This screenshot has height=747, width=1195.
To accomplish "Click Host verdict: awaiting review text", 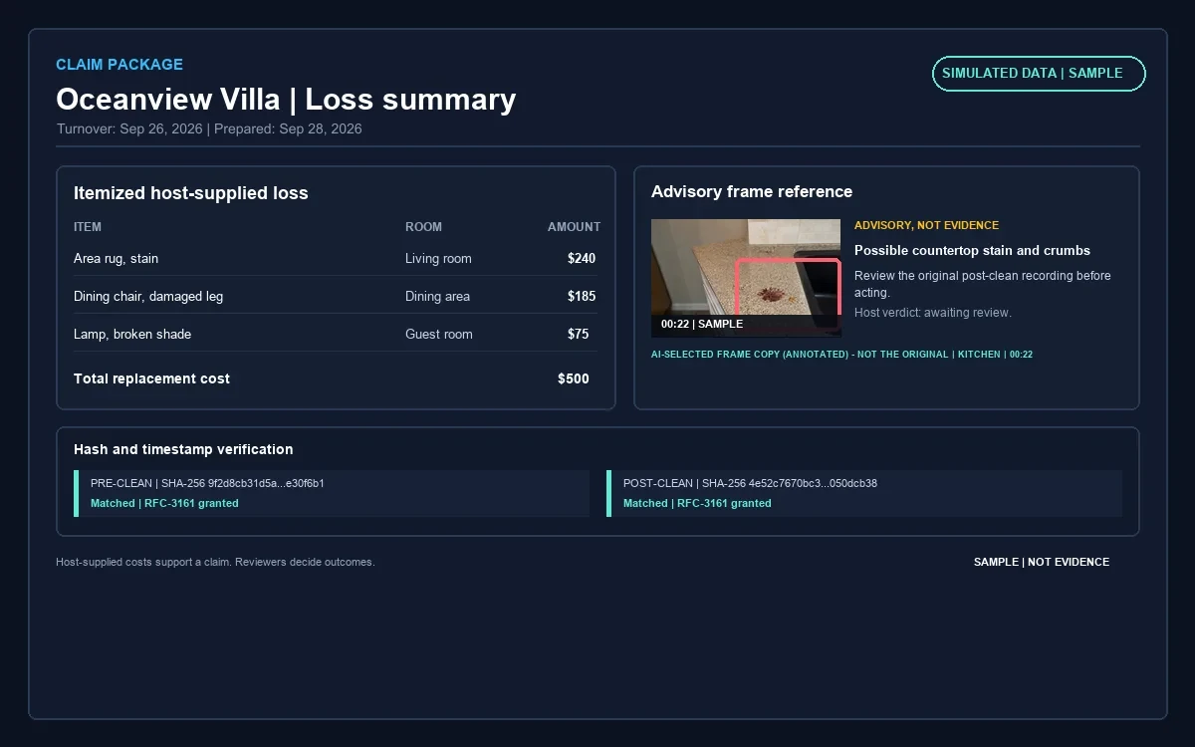I will pos(933,313).
